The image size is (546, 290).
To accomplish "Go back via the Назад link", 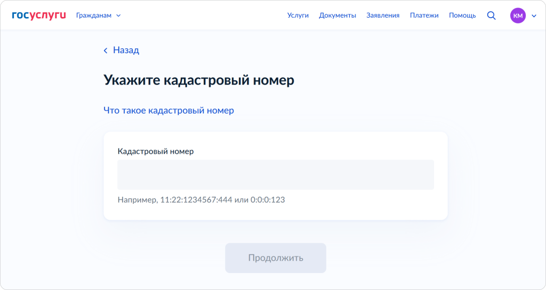I will (122, 51).
